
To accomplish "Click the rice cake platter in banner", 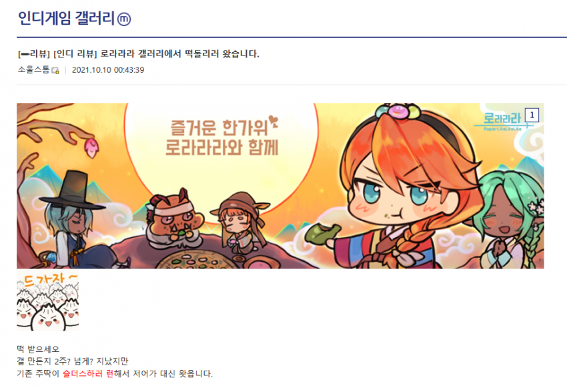I will (197, 260).
